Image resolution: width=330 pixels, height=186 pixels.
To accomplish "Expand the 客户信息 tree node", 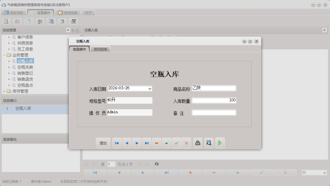I will click(x=9, y=37).
